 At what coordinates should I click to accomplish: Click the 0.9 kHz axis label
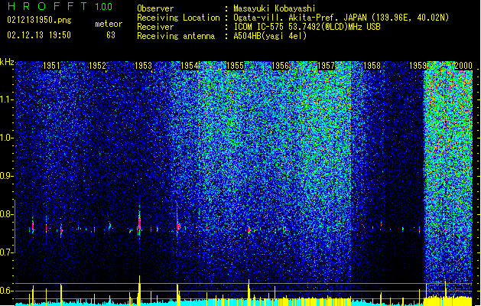point(6,176)
